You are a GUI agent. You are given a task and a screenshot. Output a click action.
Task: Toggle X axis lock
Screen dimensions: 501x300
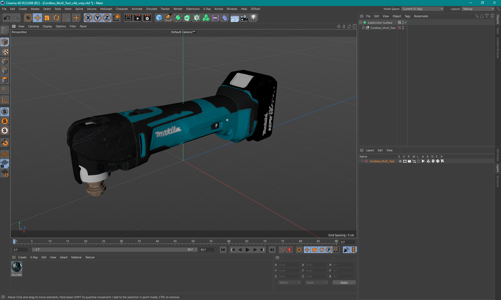click(x=88, y=18)
